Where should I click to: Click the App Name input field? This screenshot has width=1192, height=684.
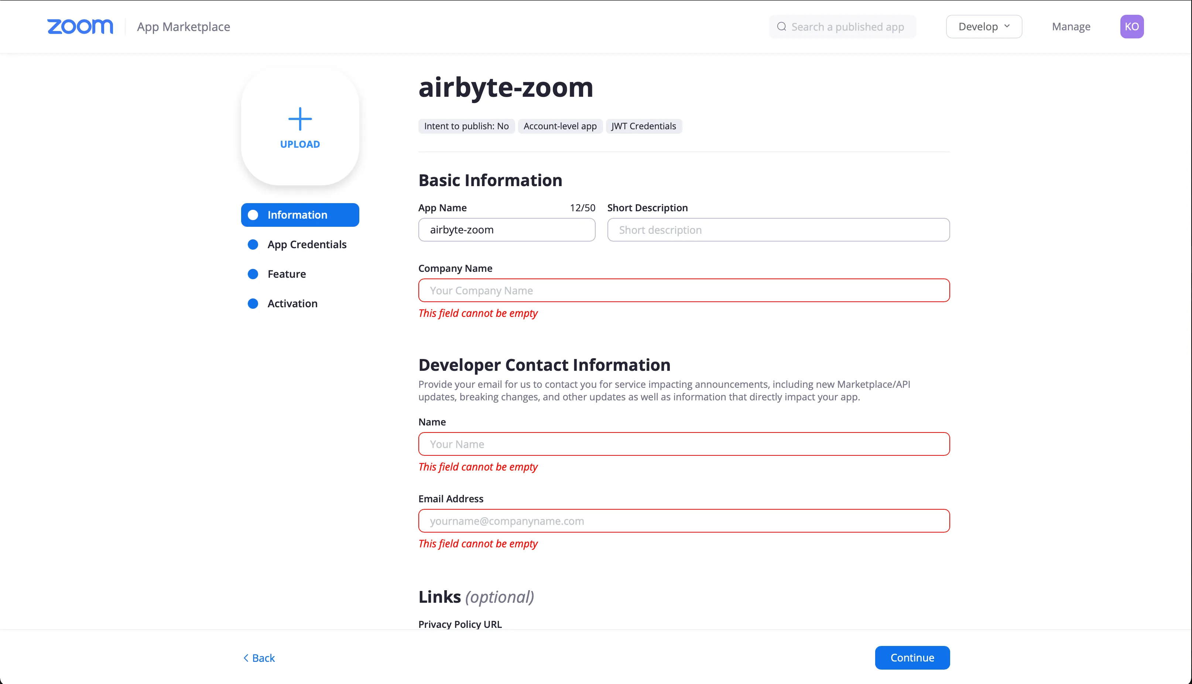coord(507,230)
